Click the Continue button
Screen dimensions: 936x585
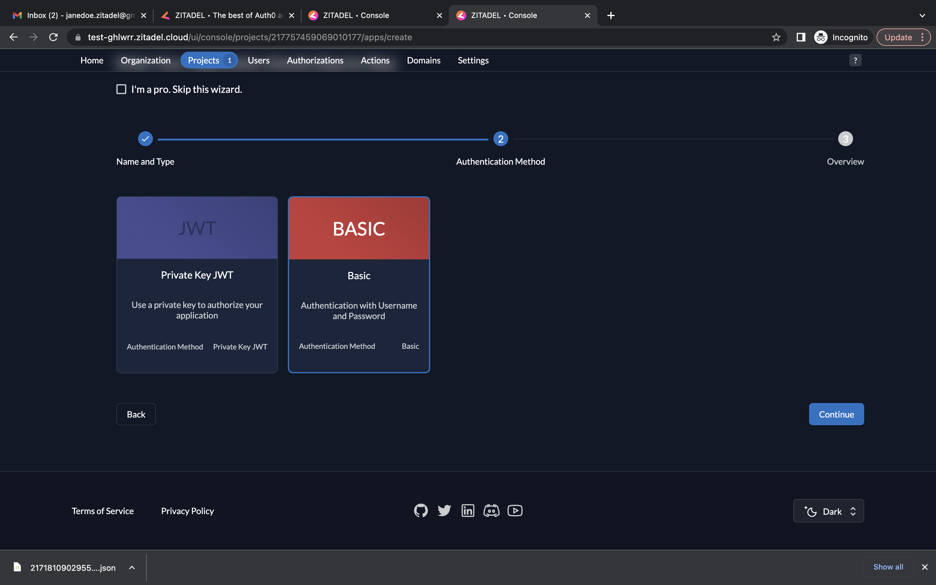(x=836, y=414)
